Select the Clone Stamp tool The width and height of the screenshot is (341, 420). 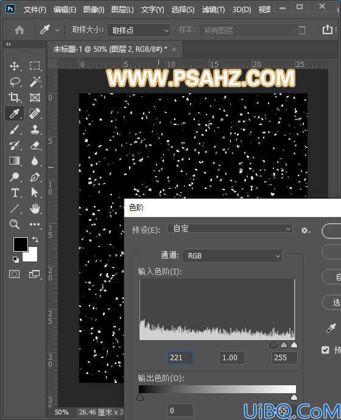click(x=35, y=130)
